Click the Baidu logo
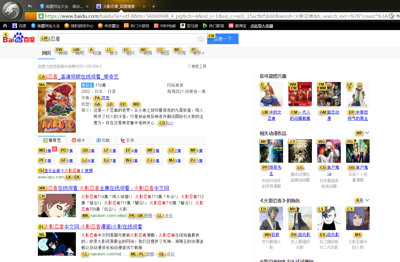The width and height of the screenshot is (400, 262). pyautogui.click(x=19, y=38)
